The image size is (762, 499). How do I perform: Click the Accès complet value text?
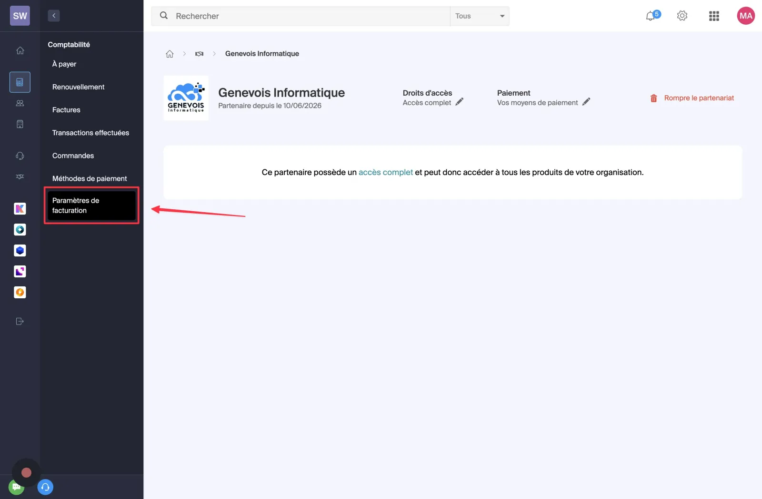pos(427,103)
